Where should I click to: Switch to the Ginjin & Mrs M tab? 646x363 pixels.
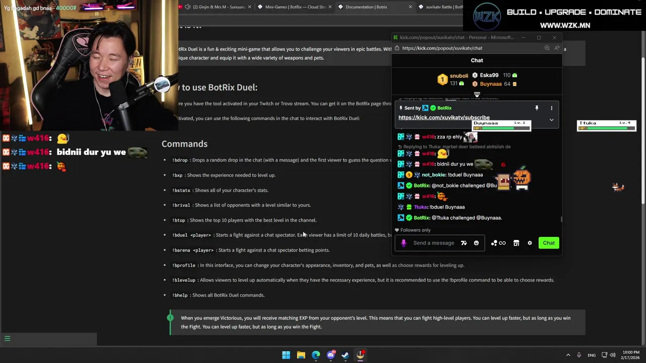pos(214,7)
